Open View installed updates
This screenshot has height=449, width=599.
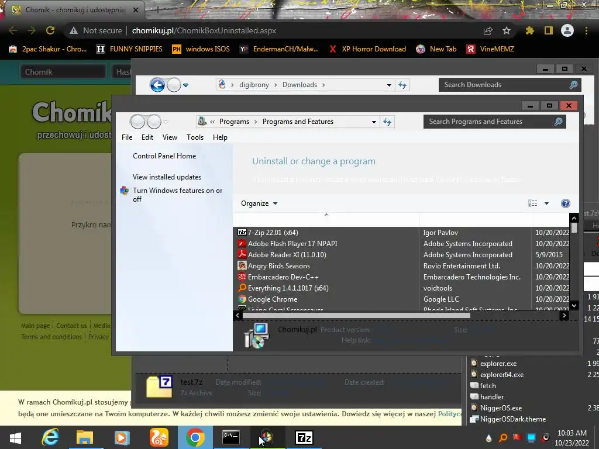(x=167, y=177)
